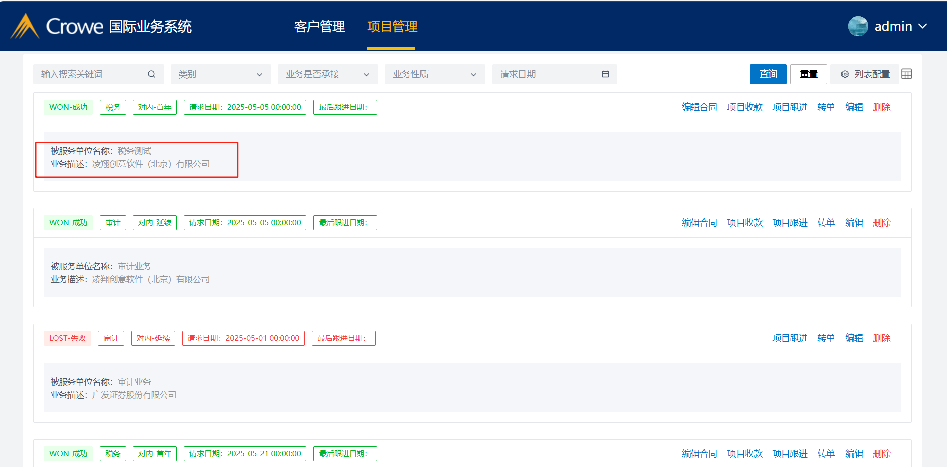This screenshot has height=467, width=947.
Task: Open the calendar icon in 请求日期 field
Action: coord(605,74)
